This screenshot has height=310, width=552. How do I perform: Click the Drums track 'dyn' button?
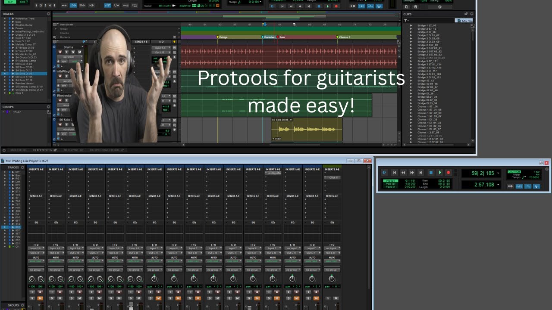click(x=64, y=61)
